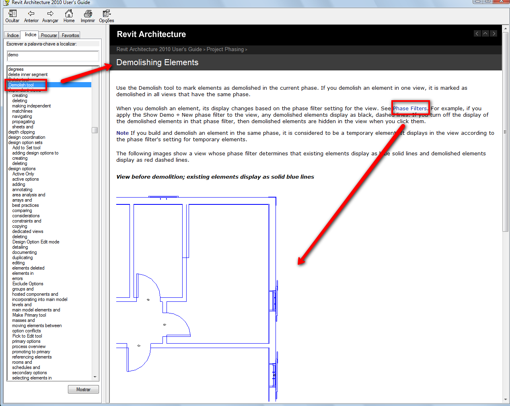Screen dimensions: 510x406
Task: Select the active options index entry
Action: pos(25,179)
